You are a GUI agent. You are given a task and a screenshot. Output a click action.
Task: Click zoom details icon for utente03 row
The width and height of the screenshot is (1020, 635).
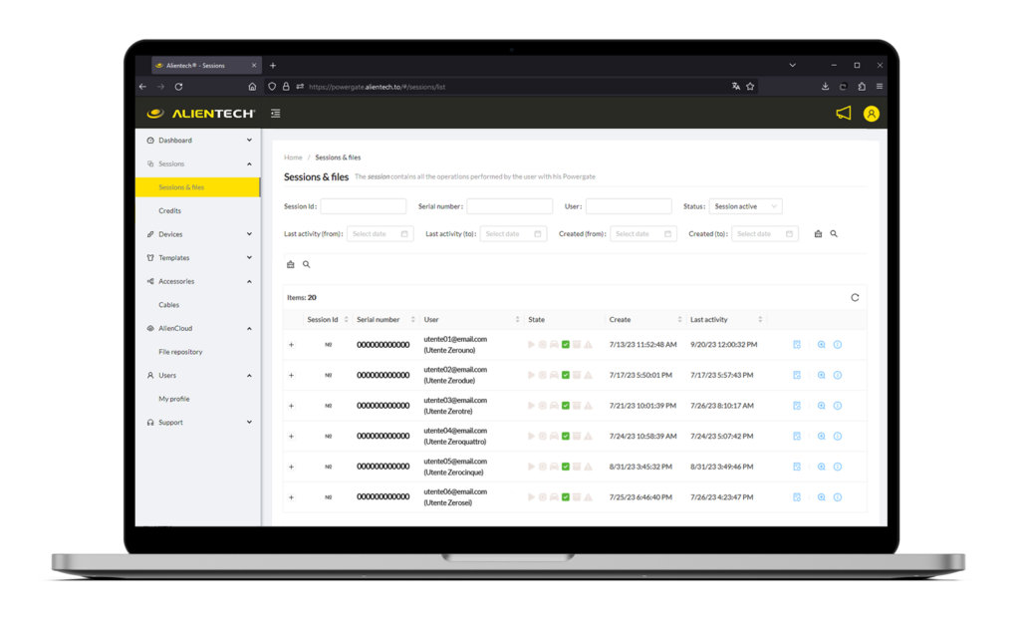(x=822, y=406)
